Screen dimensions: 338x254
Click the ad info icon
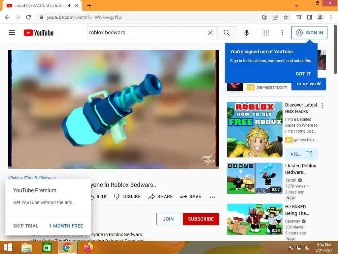point(323,53)
